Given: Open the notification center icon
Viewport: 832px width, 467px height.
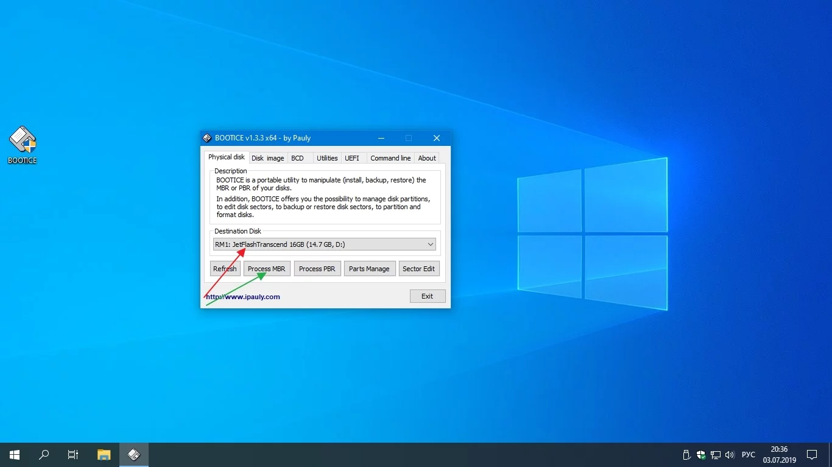Looking at the screenshot, I should click(812, 455).
